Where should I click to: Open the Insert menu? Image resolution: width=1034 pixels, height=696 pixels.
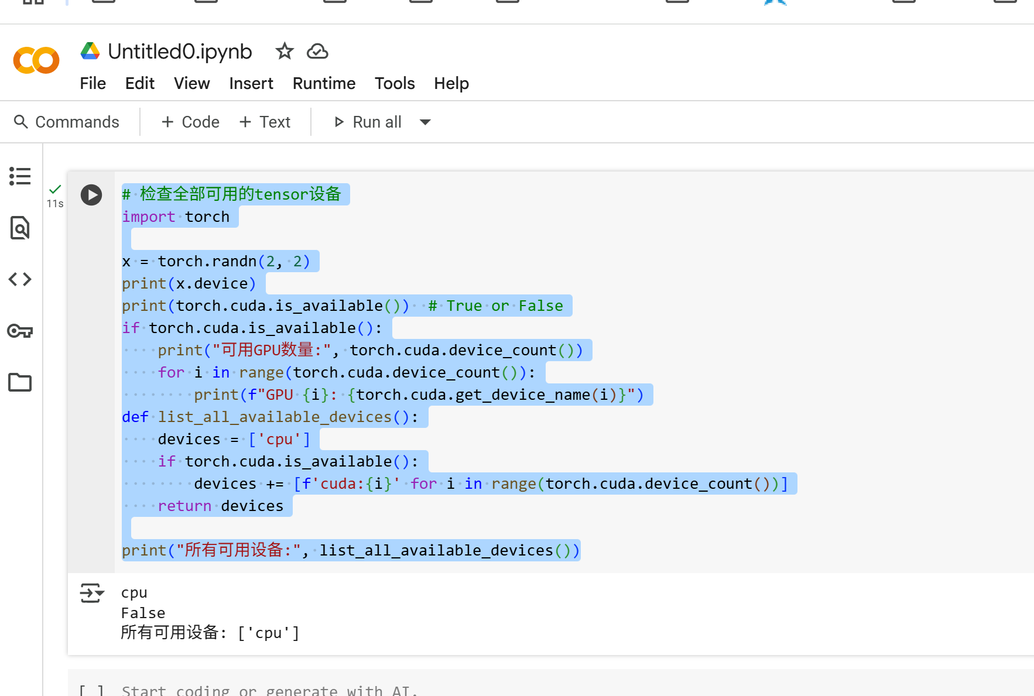251,84
